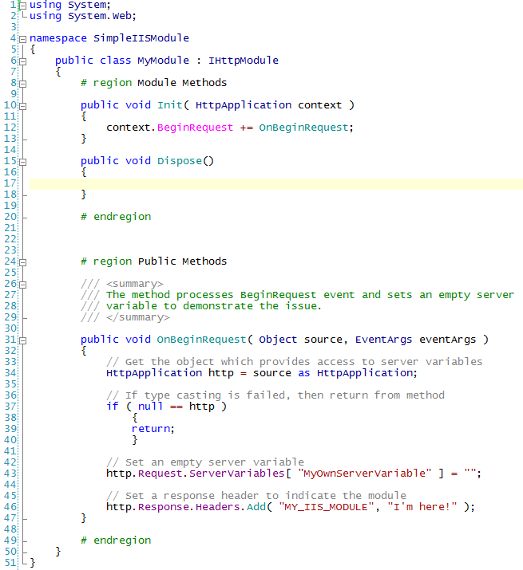Click the comment about type casting failing
Image resolution: width=523 pixels, height=570 pixels.
pyautogui.click(x=275, y=395)
